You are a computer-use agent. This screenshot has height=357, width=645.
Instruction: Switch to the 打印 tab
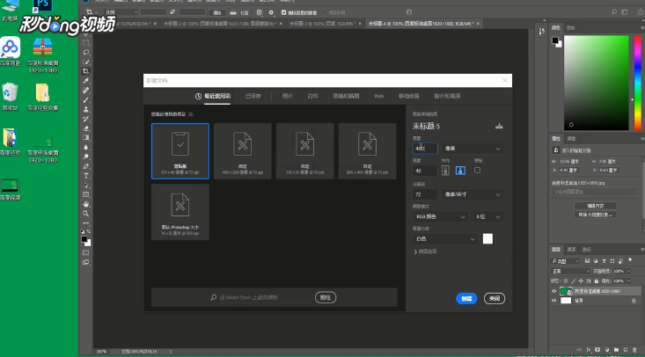tap(312, 96)
